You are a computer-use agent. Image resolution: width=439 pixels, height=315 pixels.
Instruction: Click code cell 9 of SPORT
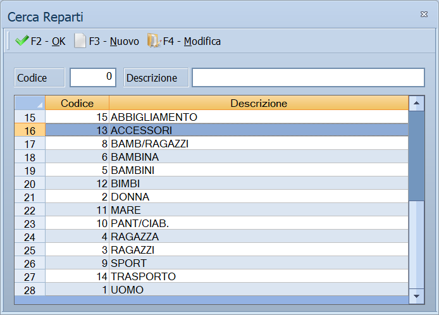pyautogui.click(x=77, y=263)
